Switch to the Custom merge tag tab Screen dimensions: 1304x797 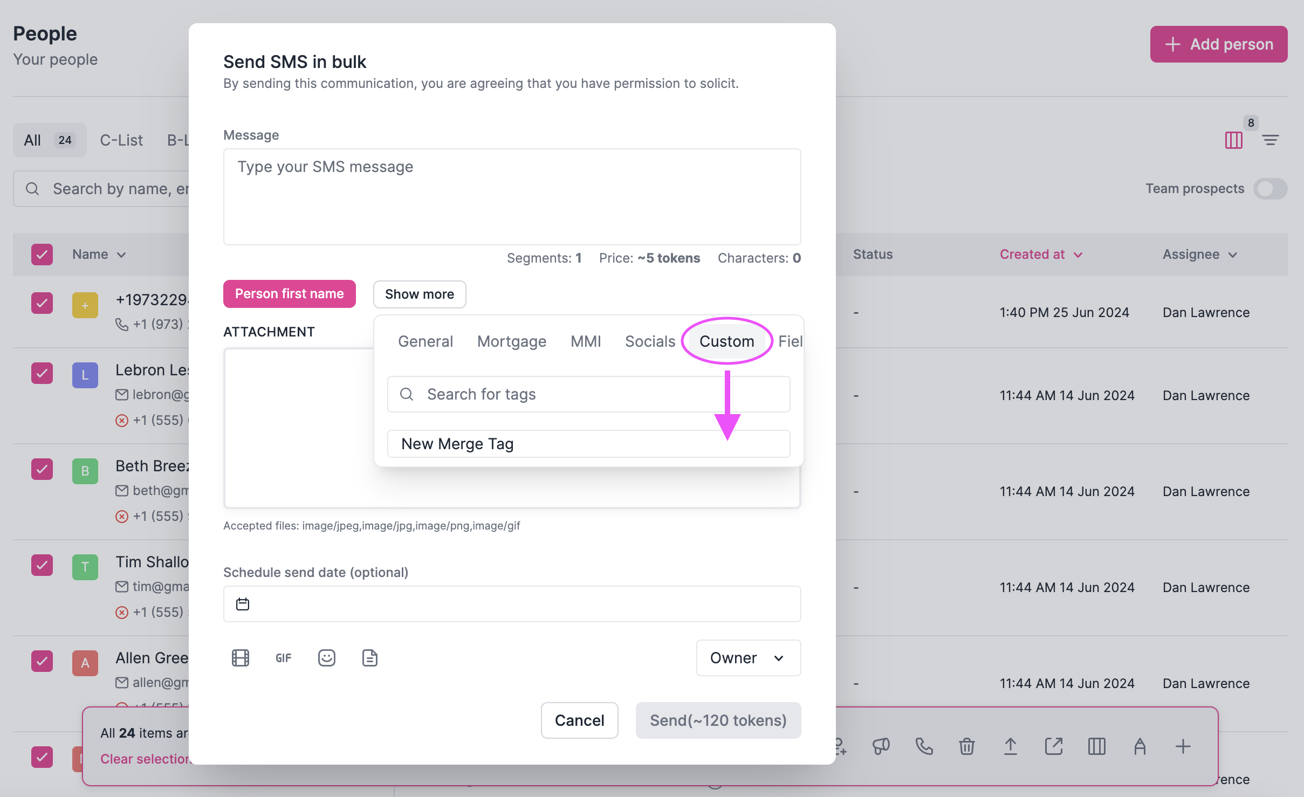(726, 341)
